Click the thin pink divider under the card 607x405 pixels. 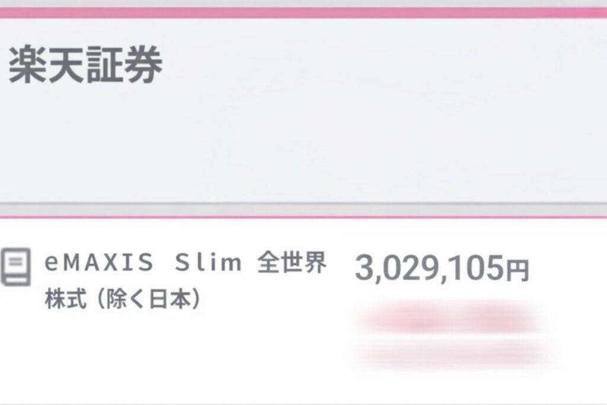coord(303,217)
